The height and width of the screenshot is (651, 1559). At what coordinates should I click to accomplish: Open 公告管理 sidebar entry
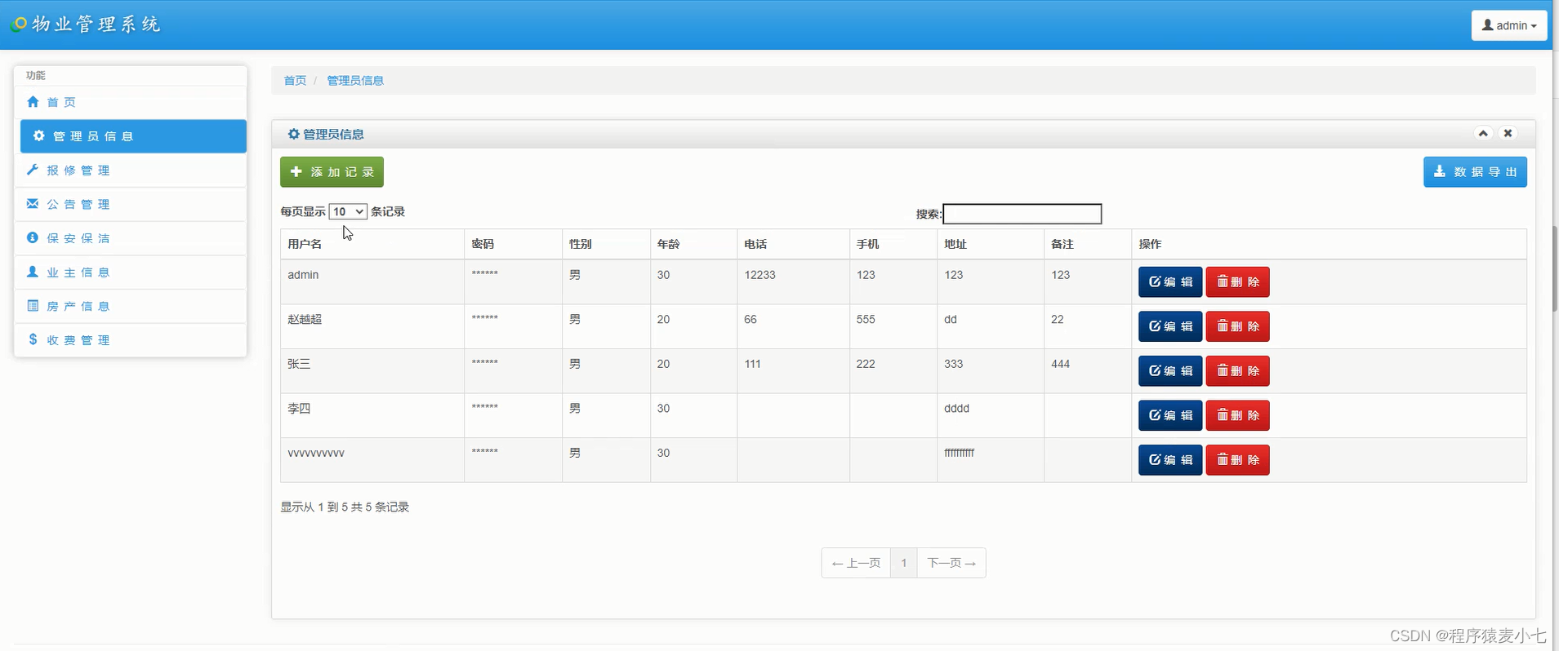pyautogui.click(x=131, y=204)
